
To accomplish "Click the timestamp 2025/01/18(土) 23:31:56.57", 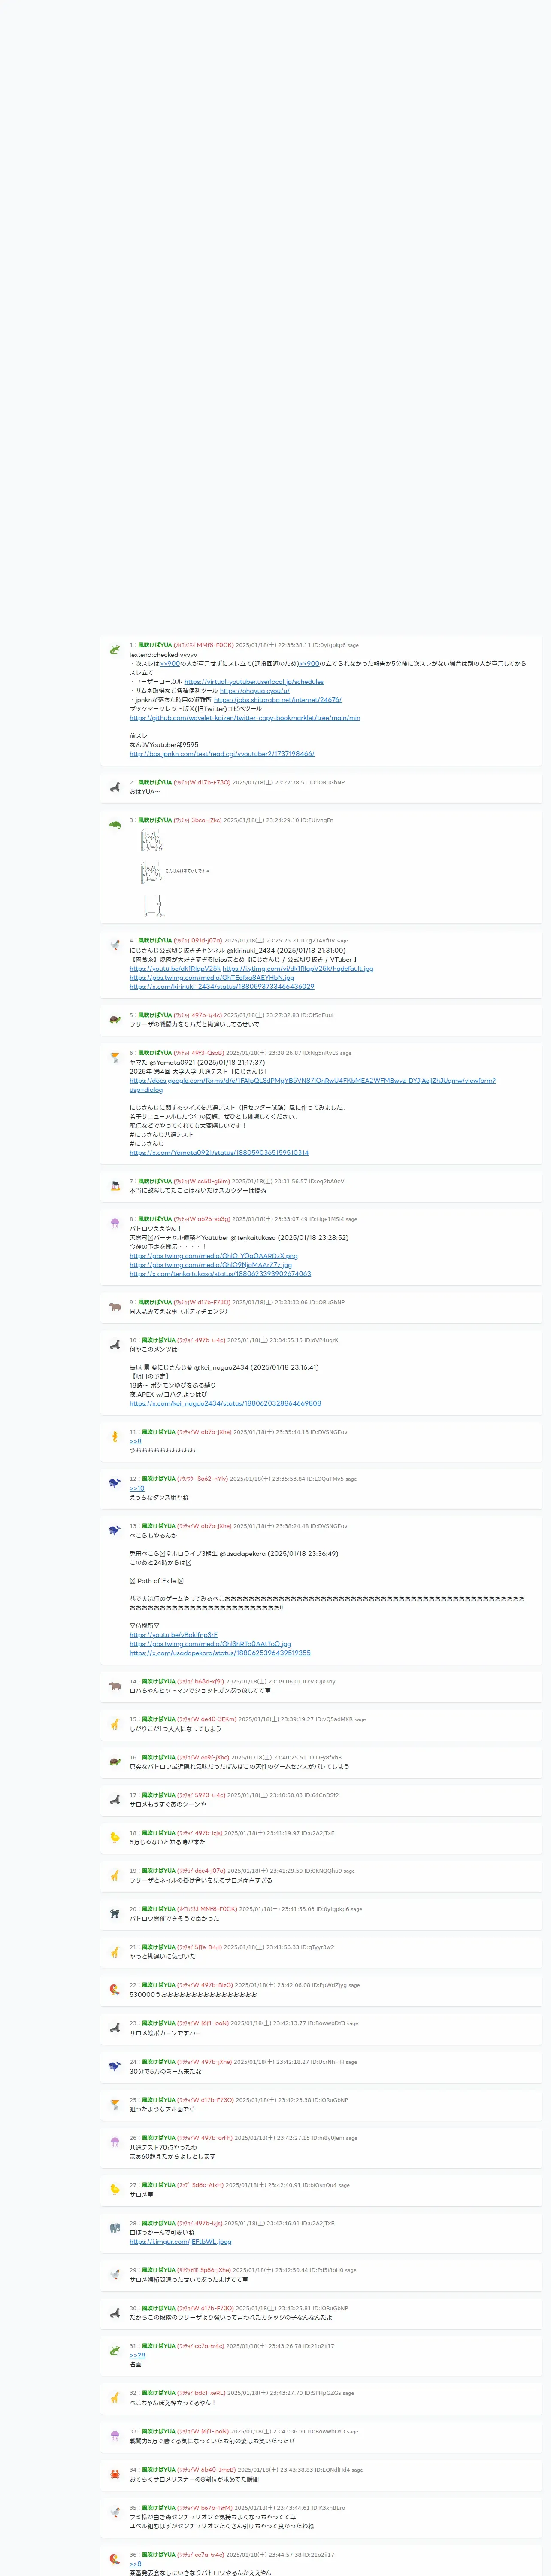I will [269, 1181].
